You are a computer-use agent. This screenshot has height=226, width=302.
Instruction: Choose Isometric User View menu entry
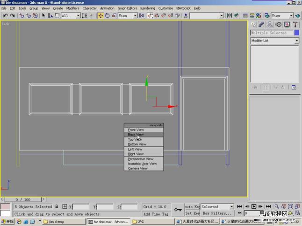144,164
